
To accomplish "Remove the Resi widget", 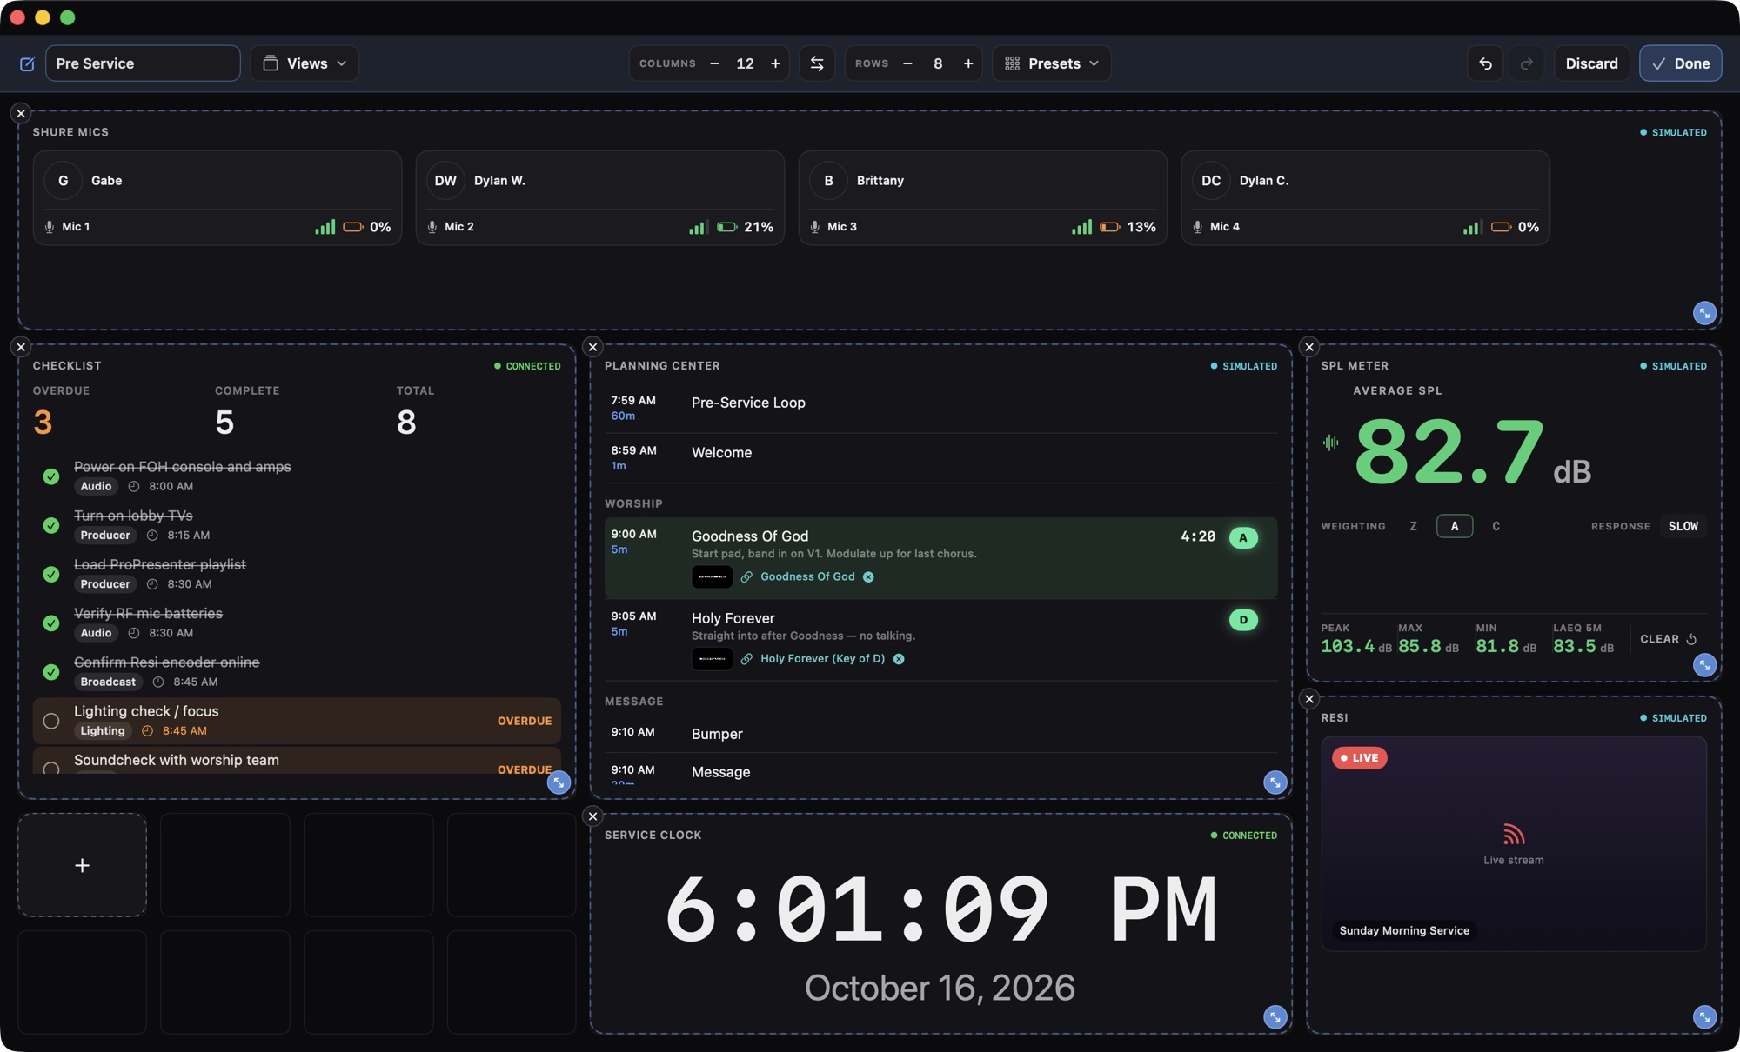I will click(1309, 699).
